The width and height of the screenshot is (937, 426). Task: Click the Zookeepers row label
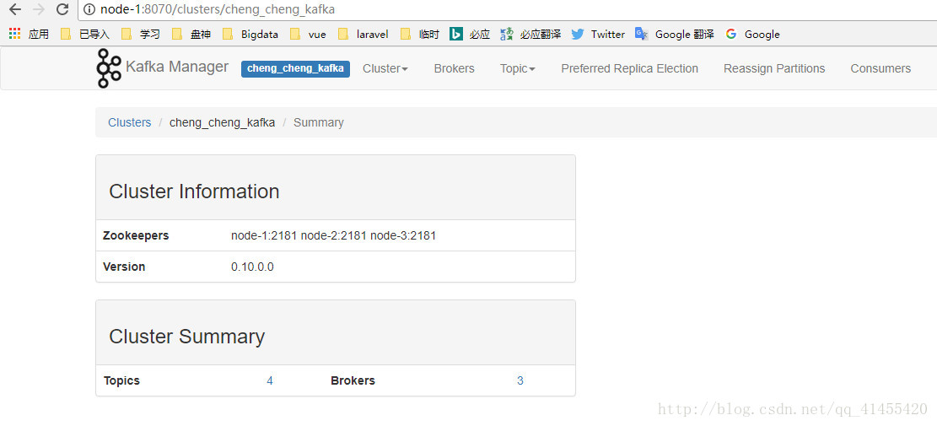pyautogui.click(x=136, y=235)
